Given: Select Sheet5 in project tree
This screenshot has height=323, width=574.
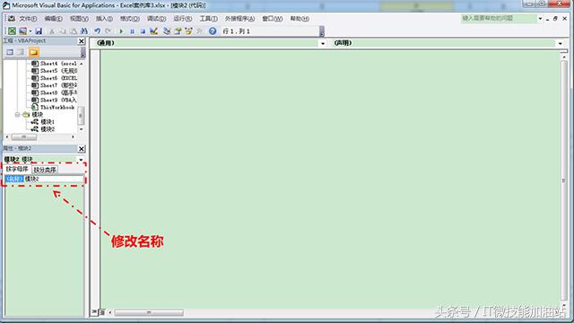Looking at the screenshot, I should pyautogui.click(x=54, y=71).
